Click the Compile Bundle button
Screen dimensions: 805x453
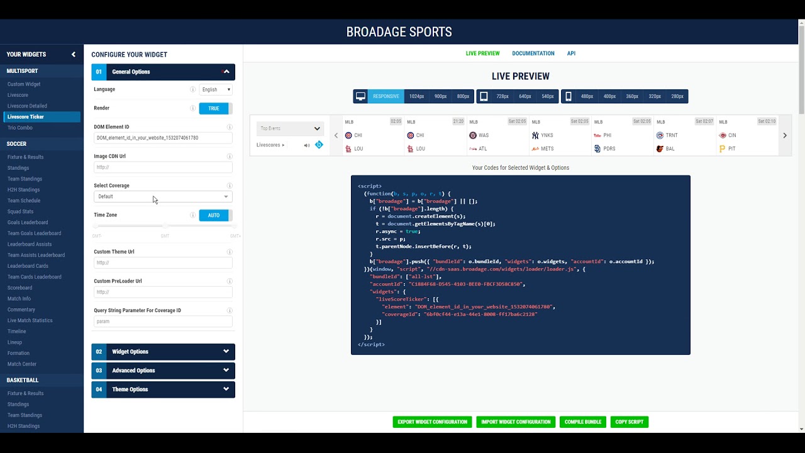point(583,422)
